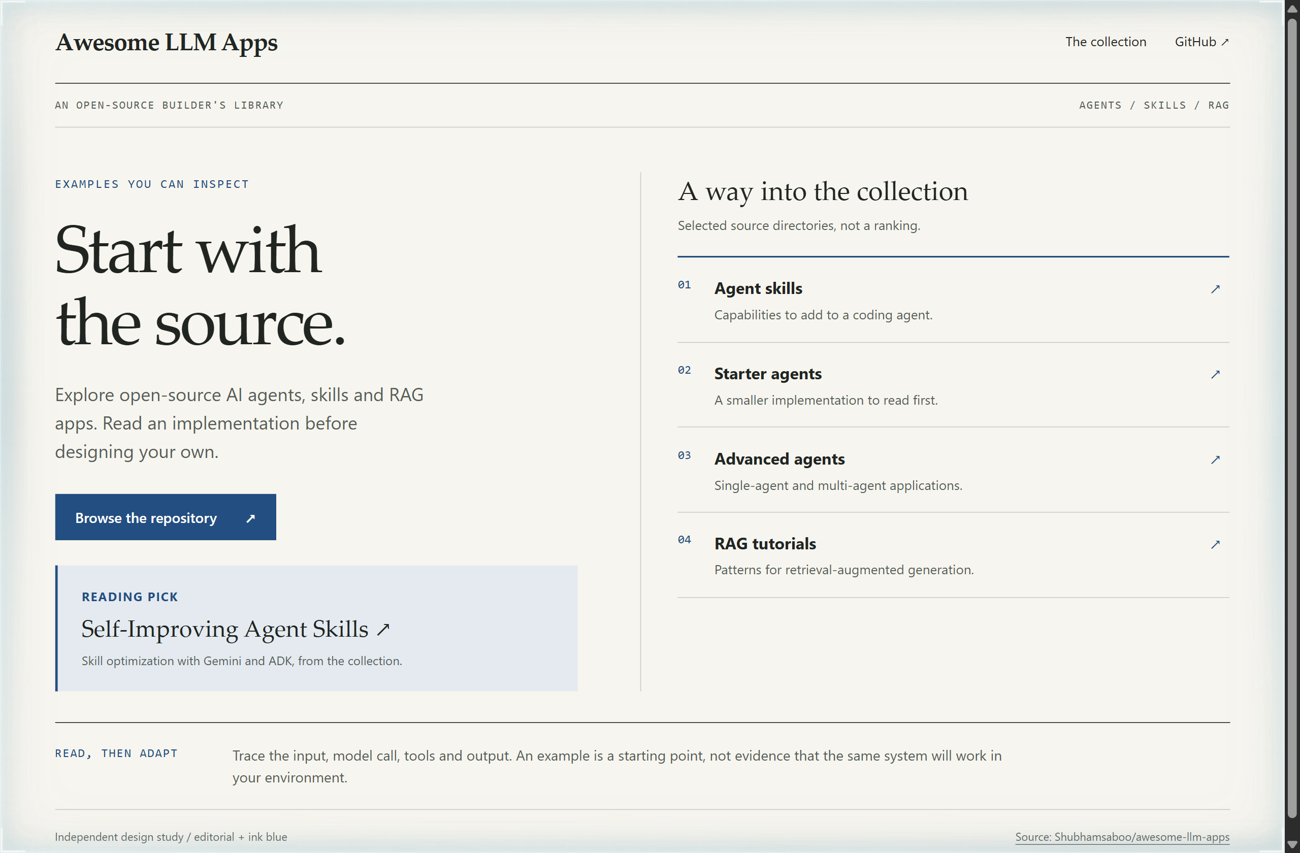Image resolution: width=1300 pixels, height=853 pixels.
Task: Click 'A smaller implementation to read first.' text
Action: coord(826,400)
